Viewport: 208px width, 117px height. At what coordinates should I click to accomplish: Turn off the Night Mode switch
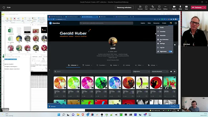[170, 52]
